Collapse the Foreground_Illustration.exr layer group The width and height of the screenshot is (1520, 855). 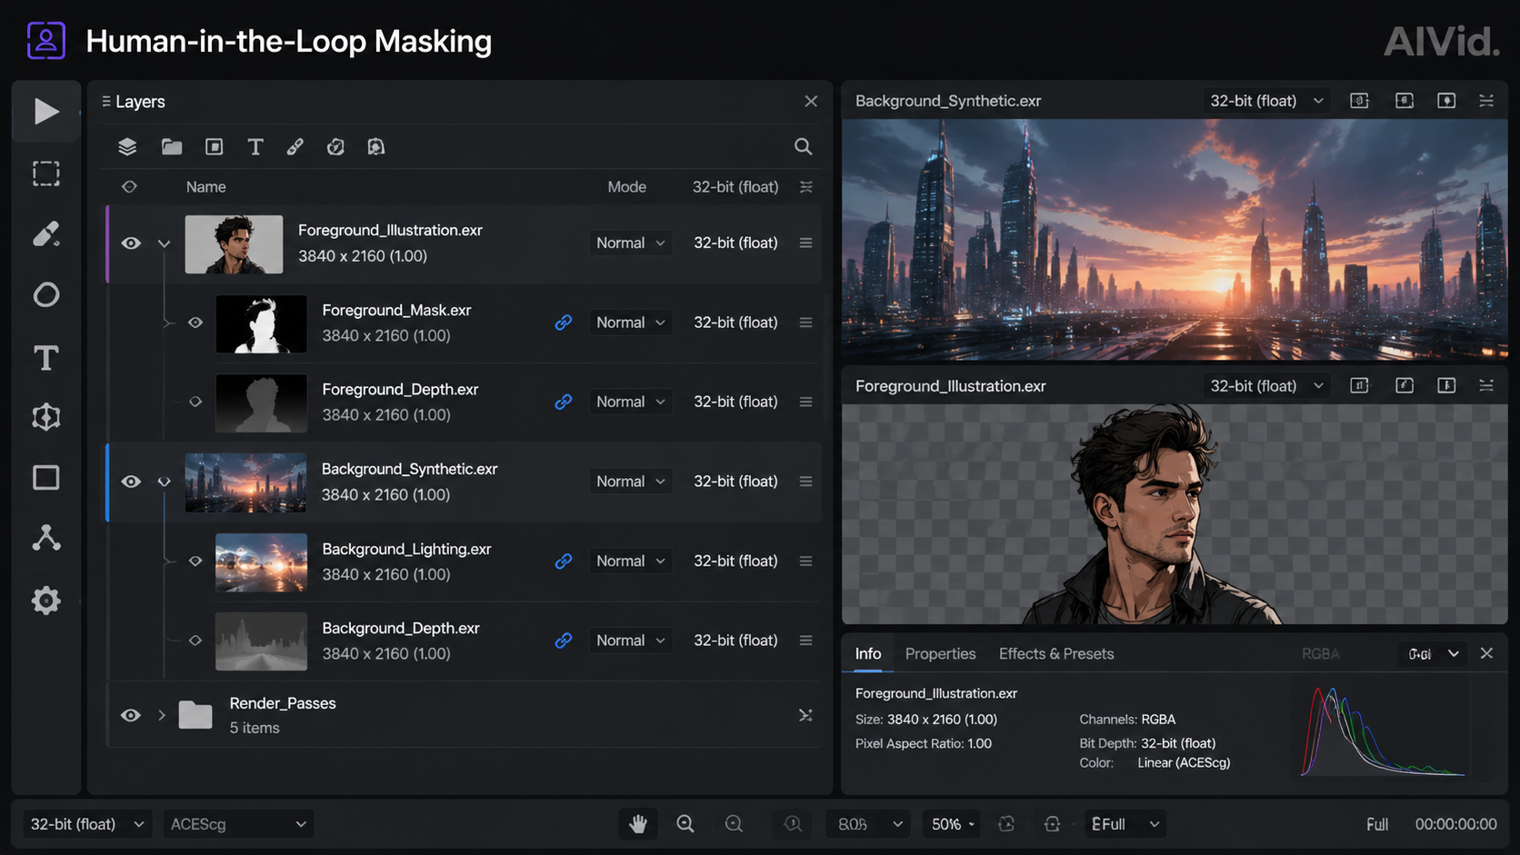(x=164, y=244)
